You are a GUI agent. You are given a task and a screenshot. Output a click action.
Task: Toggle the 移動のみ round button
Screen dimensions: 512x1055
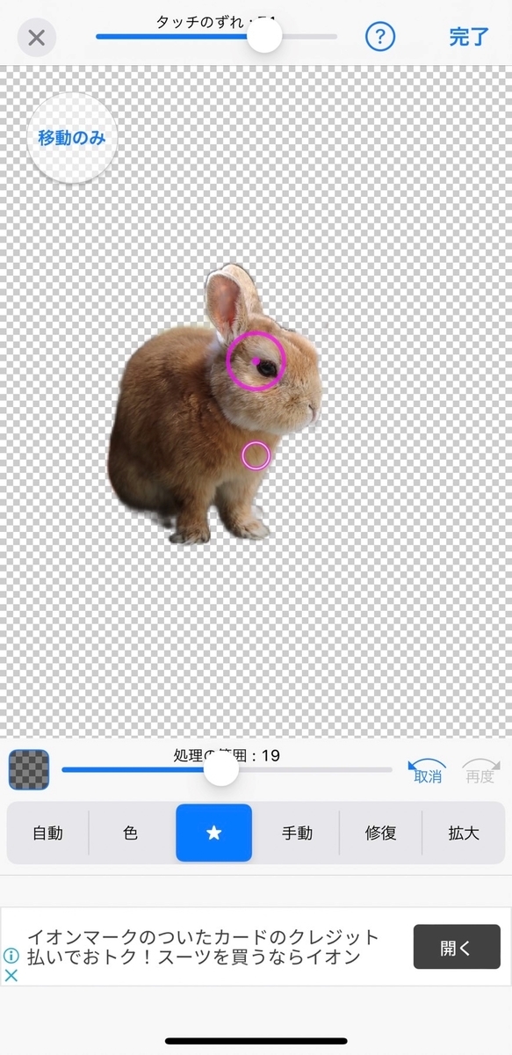pos(73,138)
